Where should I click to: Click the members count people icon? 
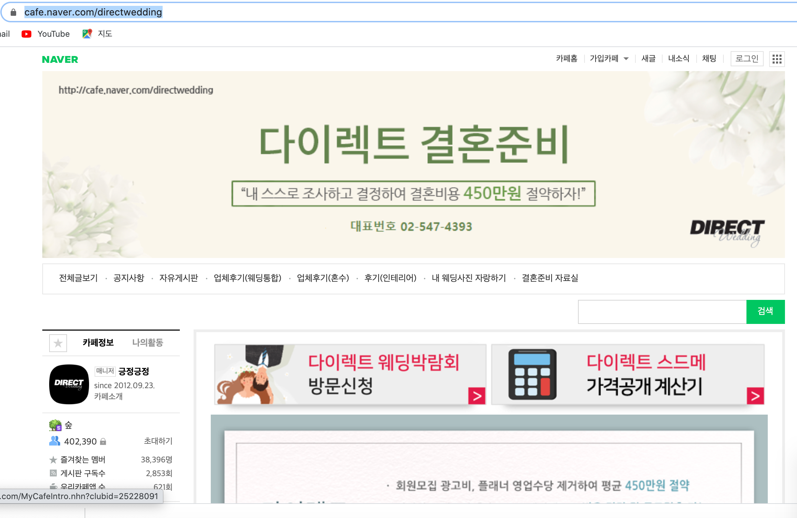55,441
